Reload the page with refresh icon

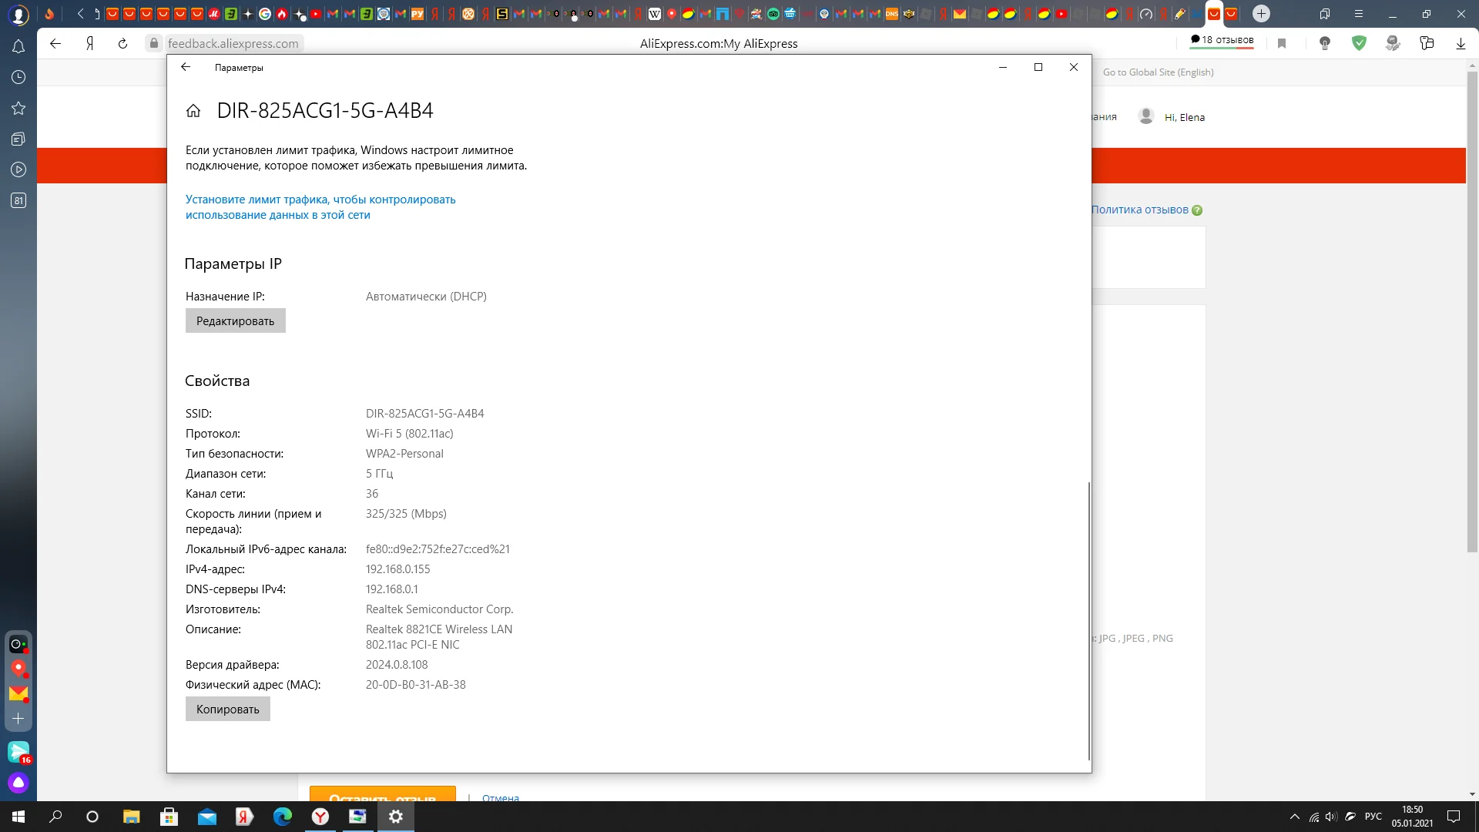[x=122, y=44]
